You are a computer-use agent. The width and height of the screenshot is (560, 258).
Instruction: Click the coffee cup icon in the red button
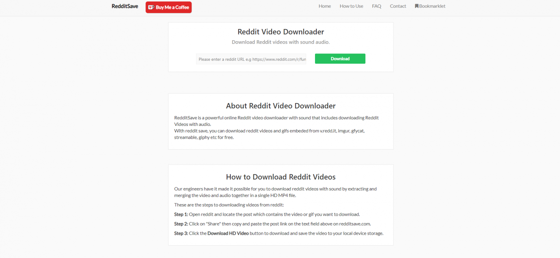click(151, 7)
